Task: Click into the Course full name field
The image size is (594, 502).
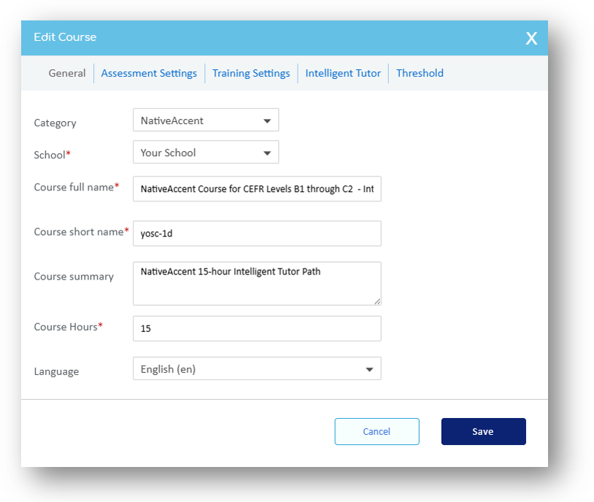Action: 257,188
